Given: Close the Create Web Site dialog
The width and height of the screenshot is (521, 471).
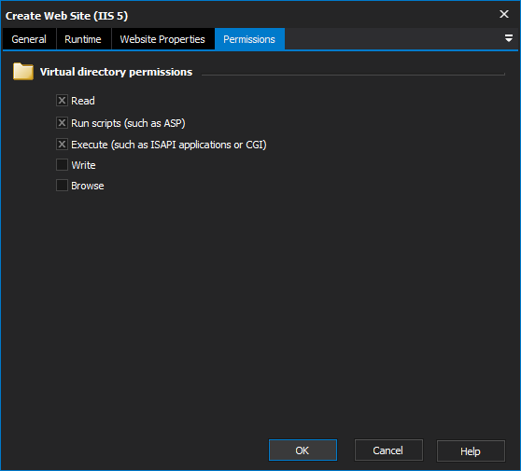Looking at the screenshot, I should coord(504,14).
